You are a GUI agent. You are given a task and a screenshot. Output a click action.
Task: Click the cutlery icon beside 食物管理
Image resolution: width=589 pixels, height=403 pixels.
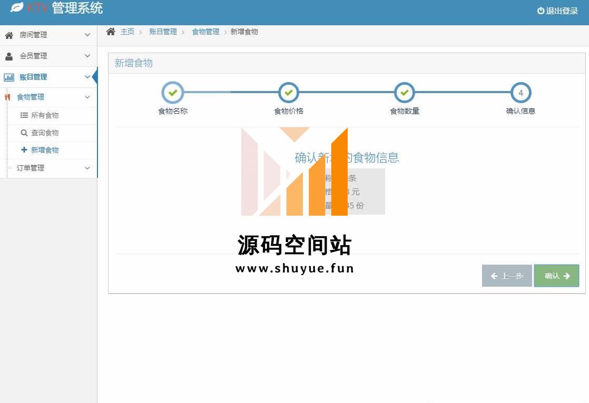(x=7, y=97)
